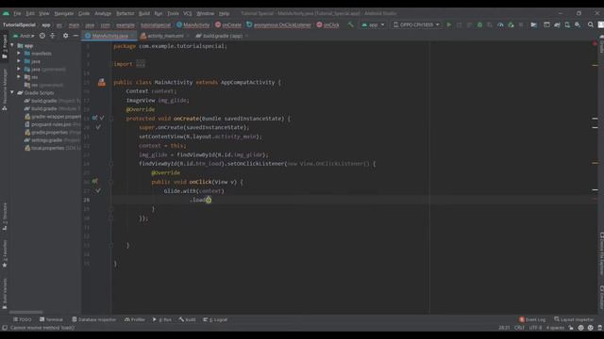
Task: Open Structure side tool window
Action: [x=4, y=217]
